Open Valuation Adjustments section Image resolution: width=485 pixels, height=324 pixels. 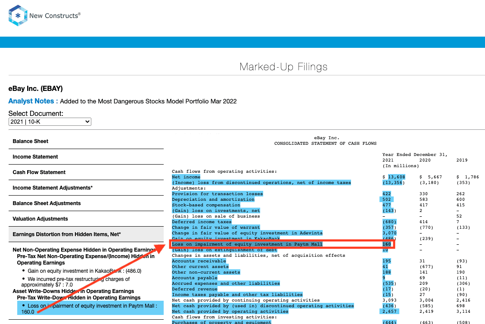[40, 219]
